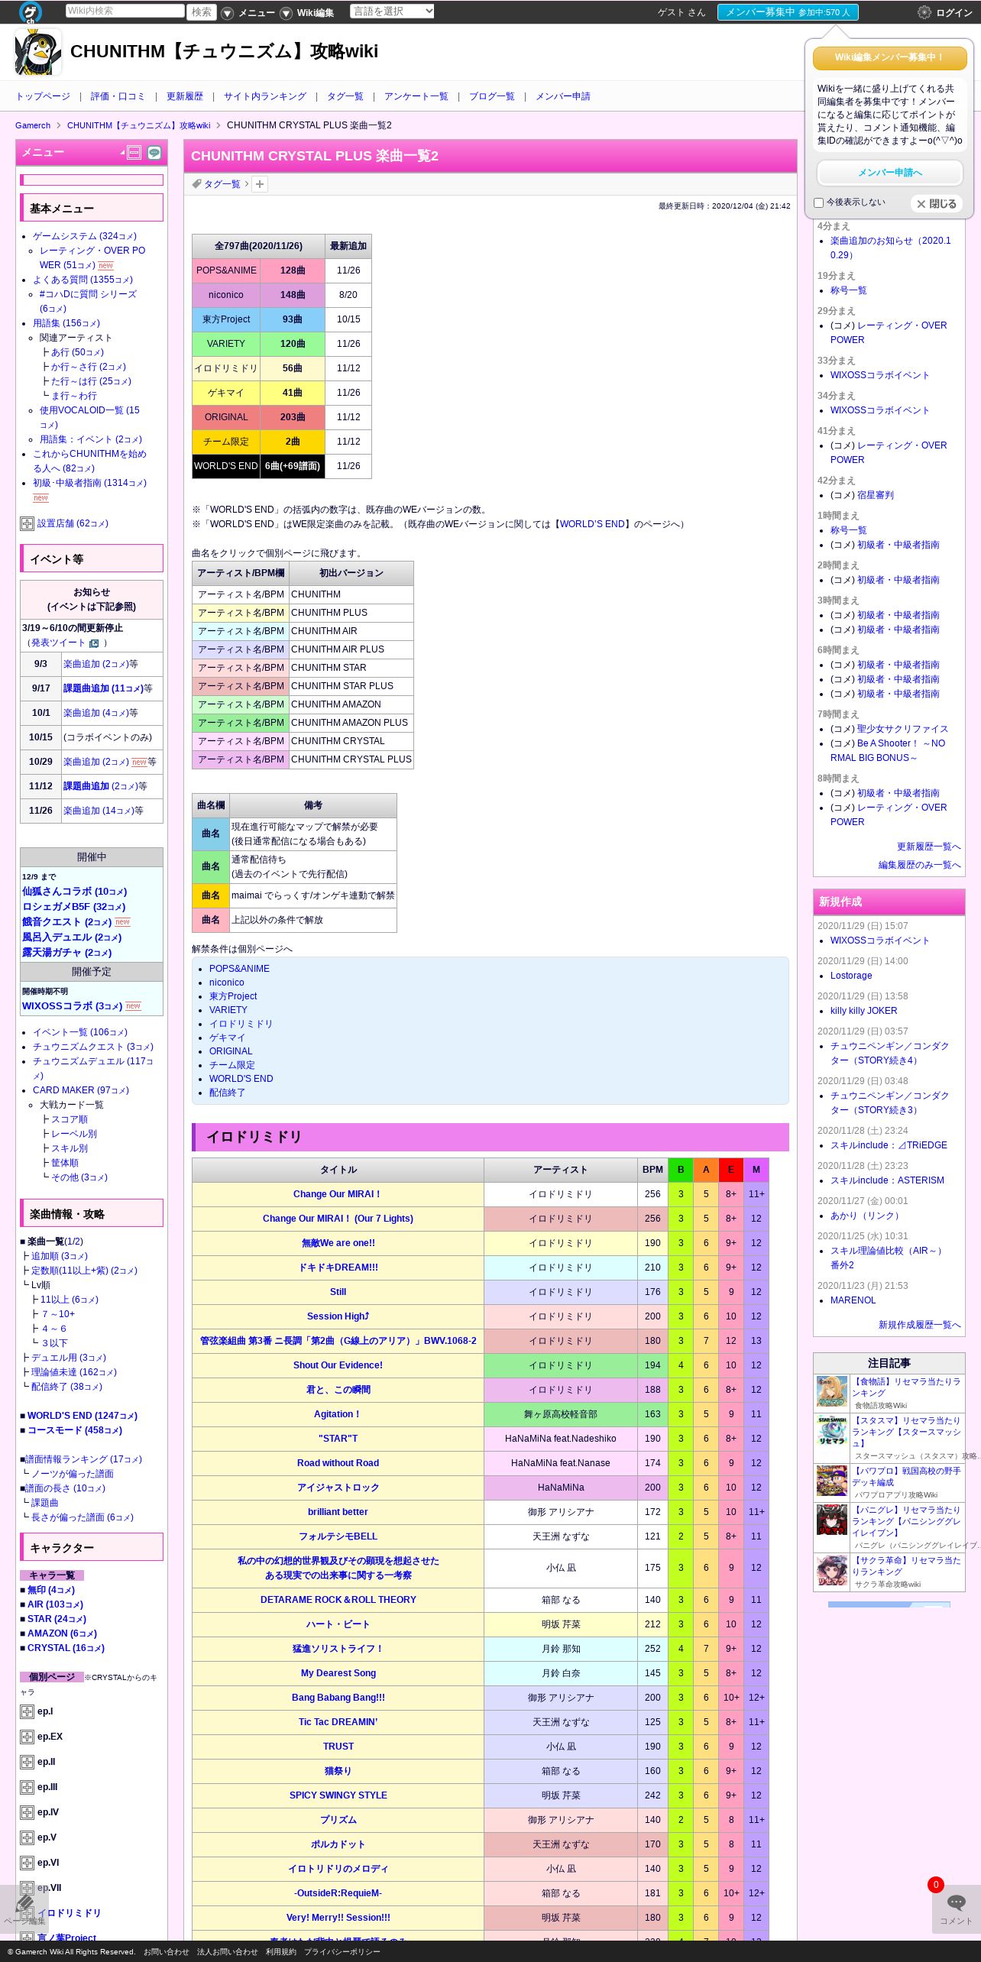Expand the ep.EX character list
Screen dimensions: 981x1962
pos(27,1737)
